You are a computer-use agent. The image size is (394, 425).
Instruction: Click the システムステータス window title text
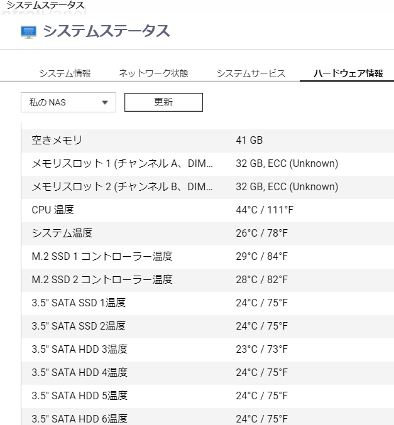tap(45, 5)
